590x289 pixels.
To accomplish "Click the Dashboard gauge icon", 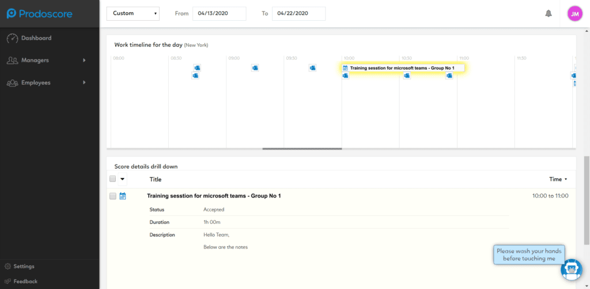I will pyautogui.click(x=13, y=38).
